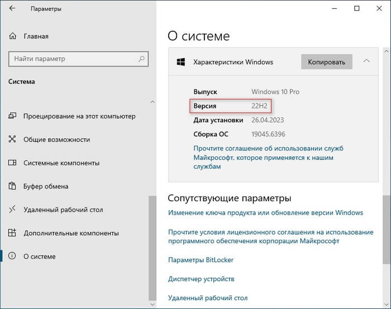This screenshot has height=309, width=391.
Task: Click the О системе info icon
Action: point(13,256)
